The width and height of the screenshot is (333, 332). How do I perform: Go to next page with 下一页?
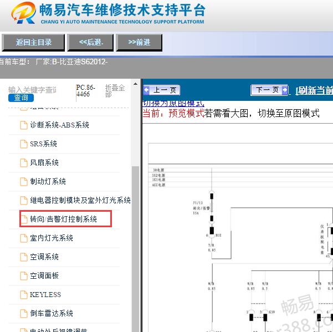[269, 90]
